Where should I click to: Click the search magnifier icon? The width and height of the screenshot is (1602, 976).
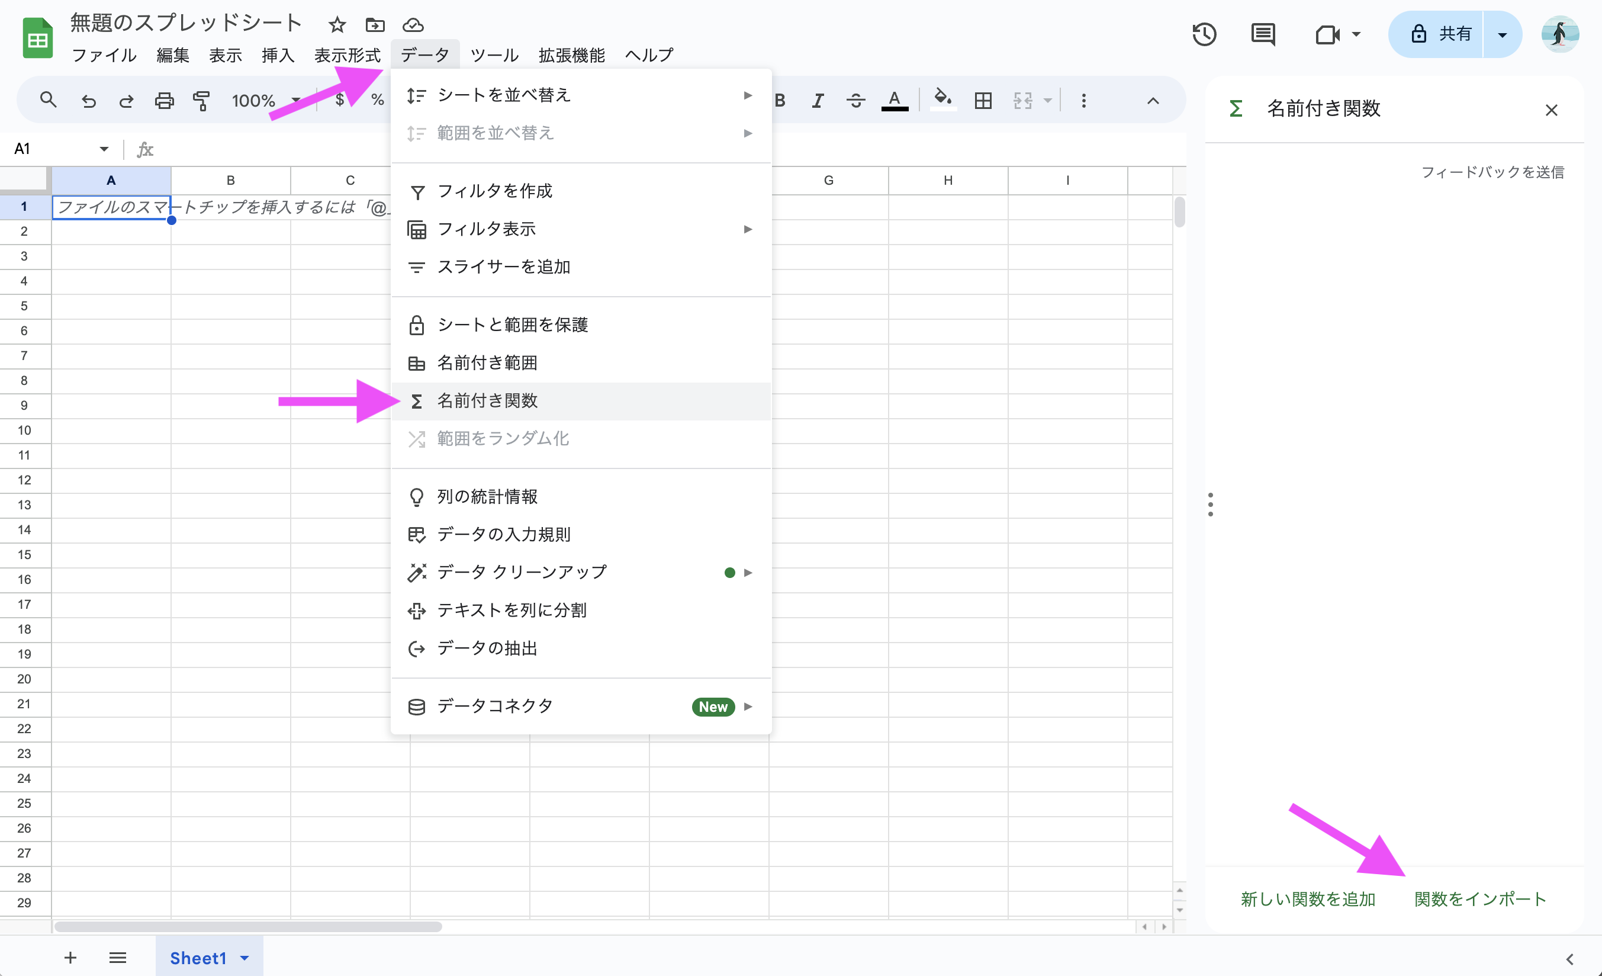48,100
